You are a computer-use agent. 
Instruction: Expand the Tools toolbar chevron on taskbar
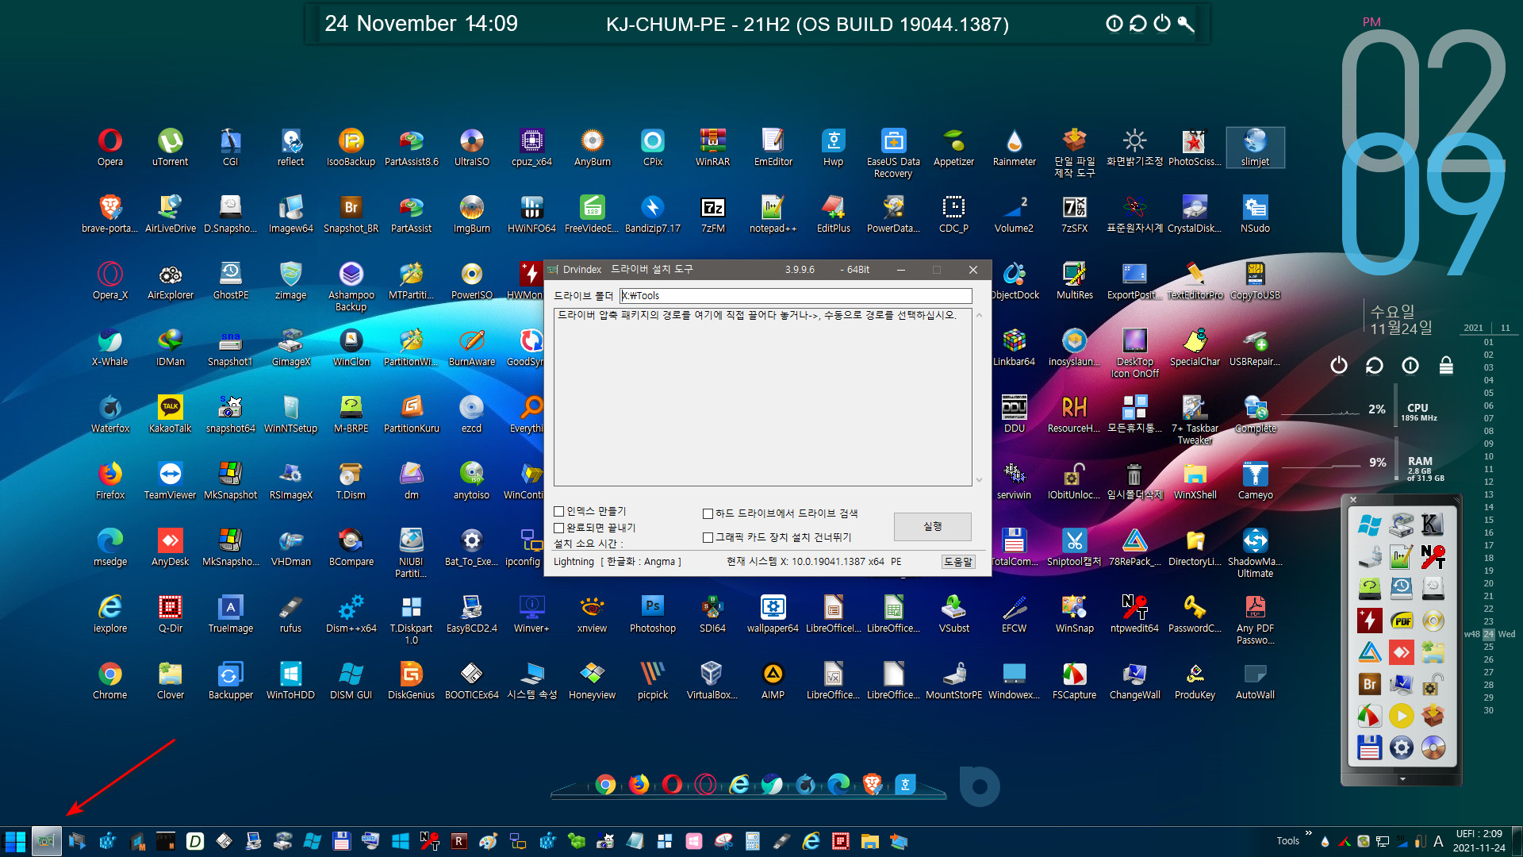pyautogui.click(x=1309, y=833)
